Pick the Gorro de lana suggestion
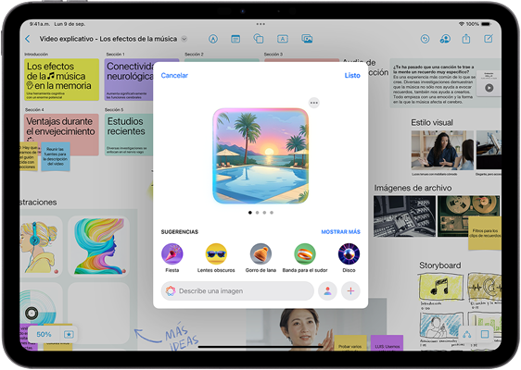The width and height of the screenshot is (521, 370). (x=260, y=258)
